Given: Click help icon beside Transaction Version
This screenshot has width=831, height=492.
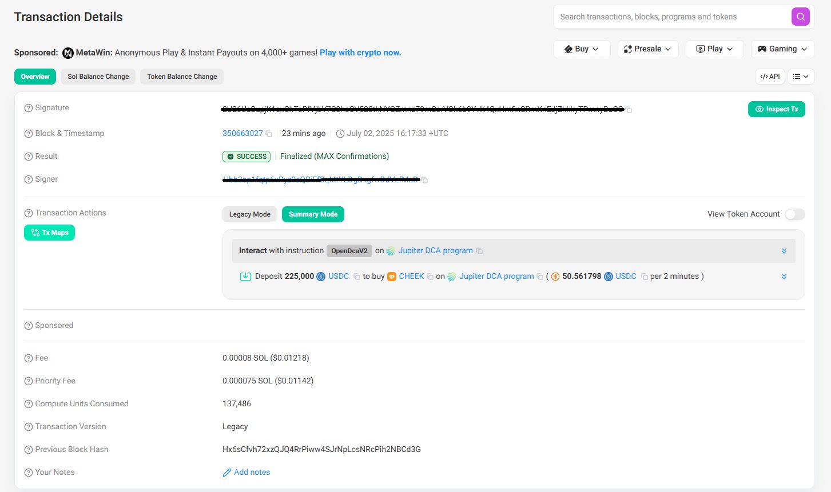Looking at the screenshot, I should pos(29,427).
